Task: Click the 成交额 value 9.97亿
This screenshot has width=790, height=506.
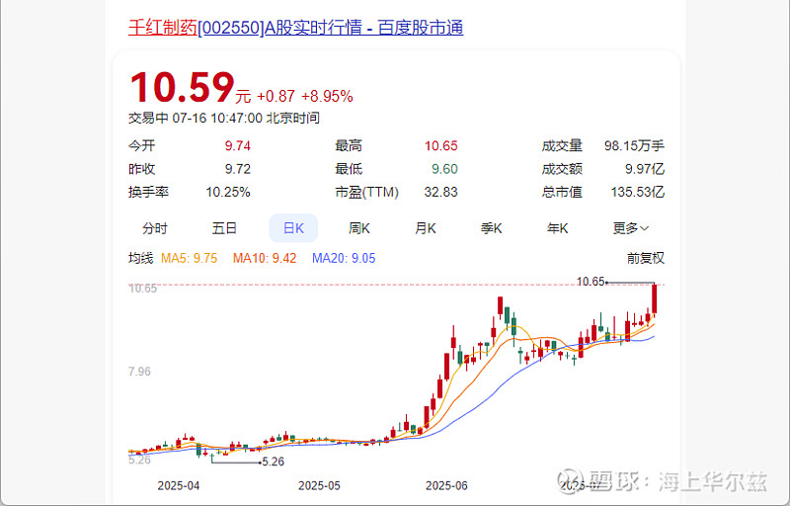Action: pyautogui.click(x=645, y=169)
